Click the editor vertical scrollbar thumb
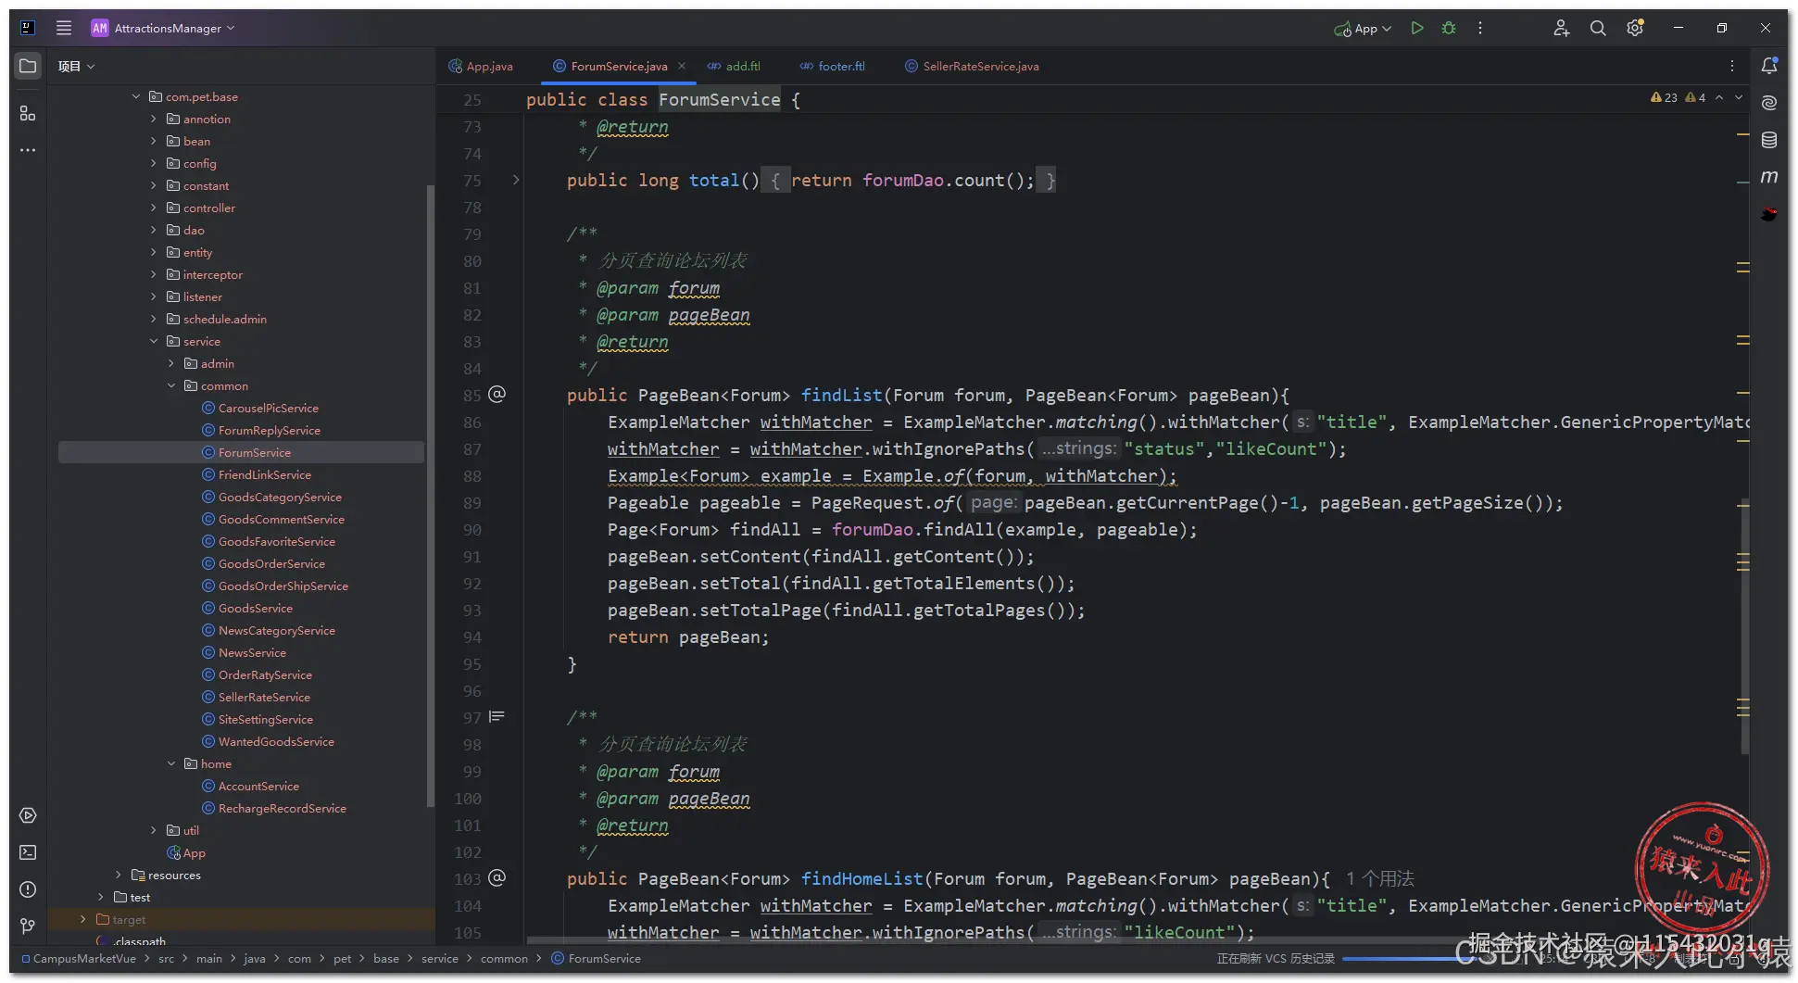 tap(1744, 625)
